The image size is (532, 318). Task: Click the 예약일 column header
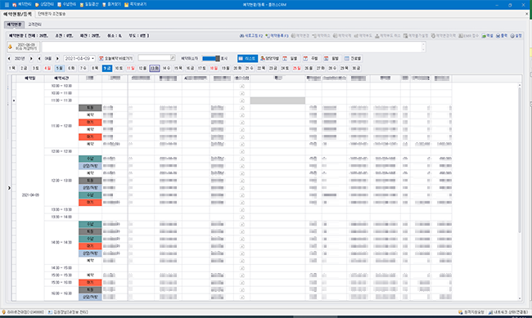30,78
